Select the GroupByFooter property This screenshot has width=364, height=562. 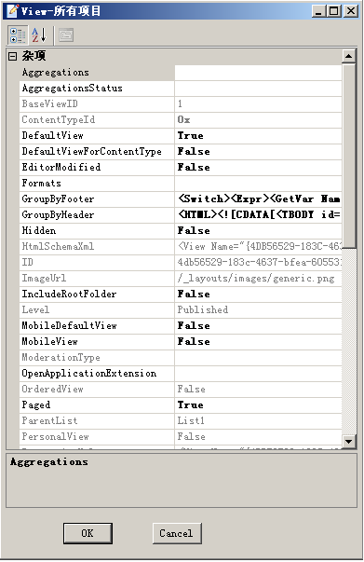[x=97, y=199]
